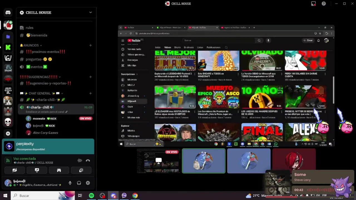Image resolution: width=356 pixels, height=200 pixels.
Task: Open Spotify from the Windows taskbar
Action: 92,196
